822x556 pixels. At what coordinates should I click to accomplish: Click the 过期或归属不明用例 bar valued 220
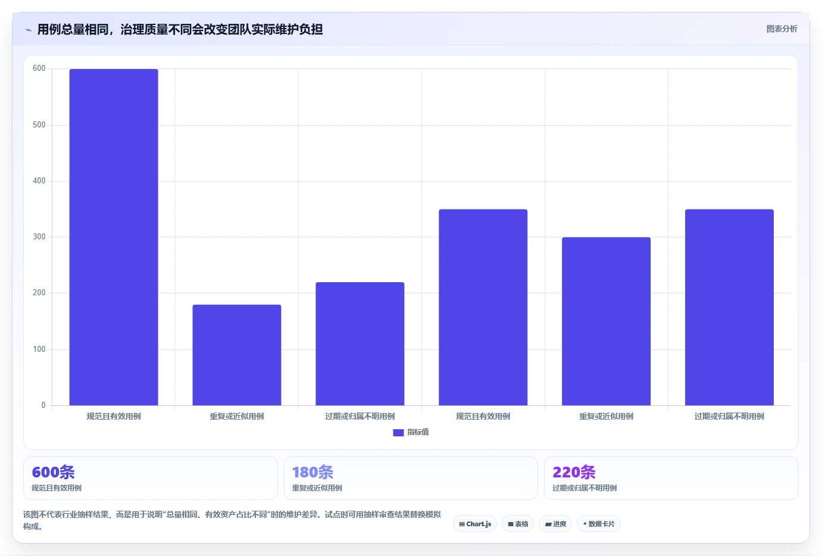(360, 343)
